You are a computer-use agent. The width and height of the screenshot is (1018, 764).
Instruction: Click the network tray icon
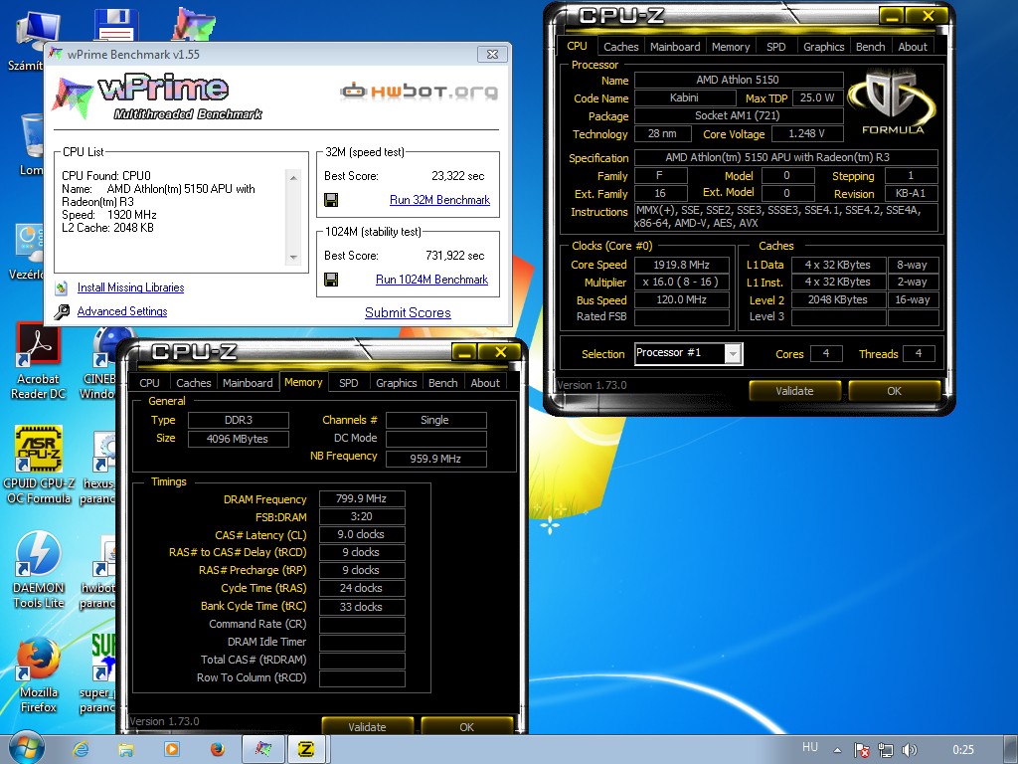886,750
